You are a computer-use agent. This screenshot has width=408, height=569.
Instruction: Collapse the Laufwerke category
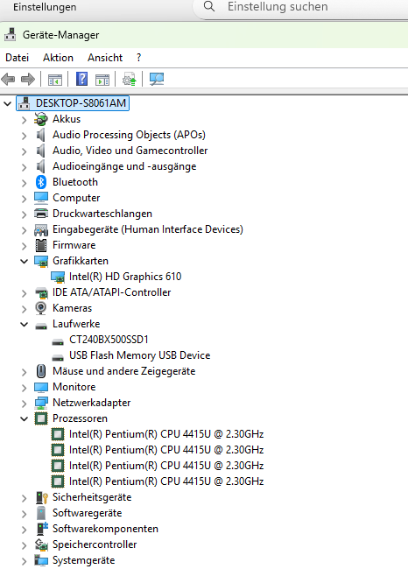[24, 324]
